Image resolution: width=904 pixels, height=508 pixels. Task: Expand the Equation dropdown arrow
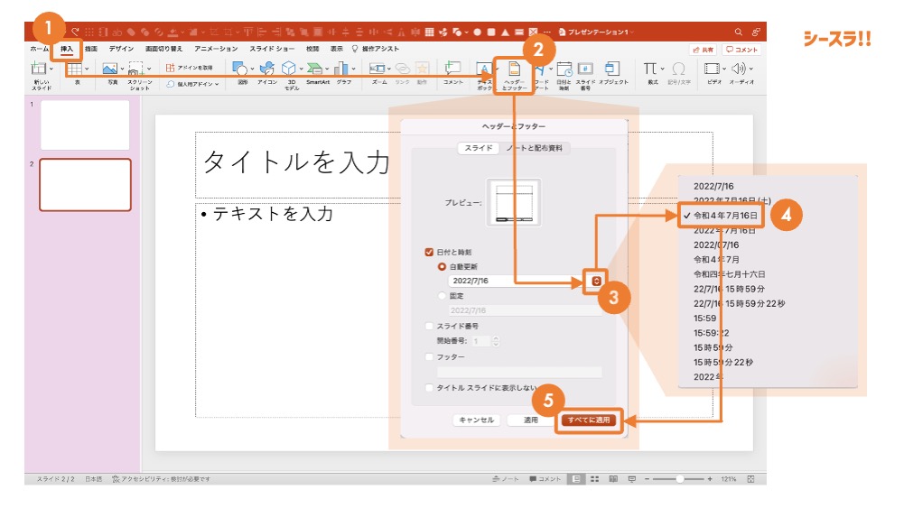pos(662,69)
